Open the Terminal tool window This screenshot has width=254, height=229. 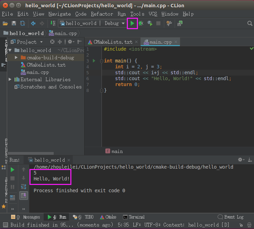[134, 217]
